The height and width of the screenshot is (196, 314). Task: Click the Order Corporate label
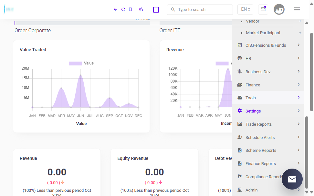tap(33, 30)
